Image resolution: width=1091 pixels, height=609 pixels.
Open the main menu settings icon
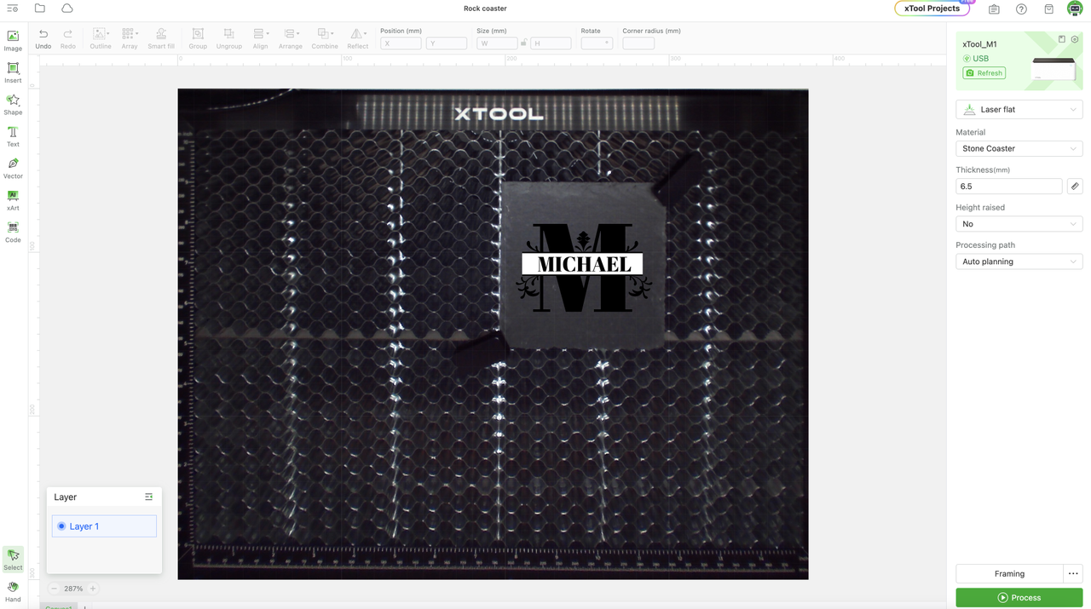13,9
